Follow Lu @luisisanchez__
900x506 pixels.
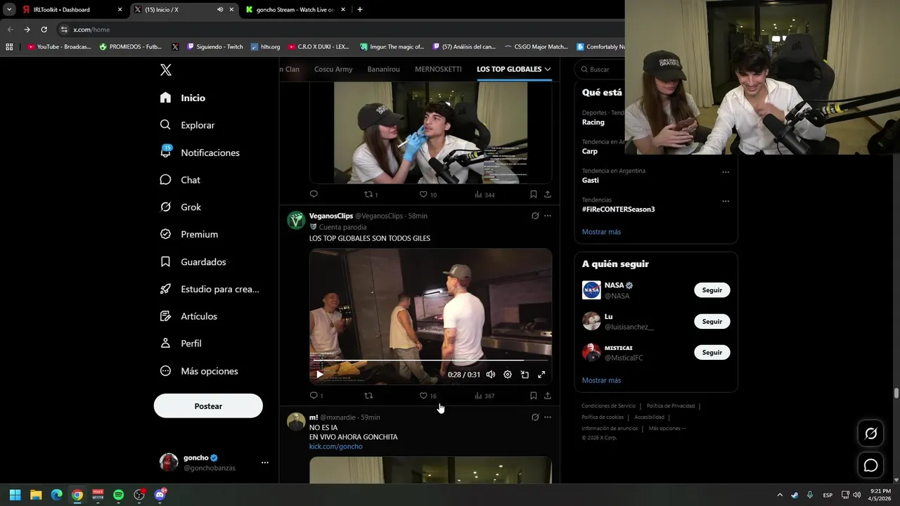point(712,321)
